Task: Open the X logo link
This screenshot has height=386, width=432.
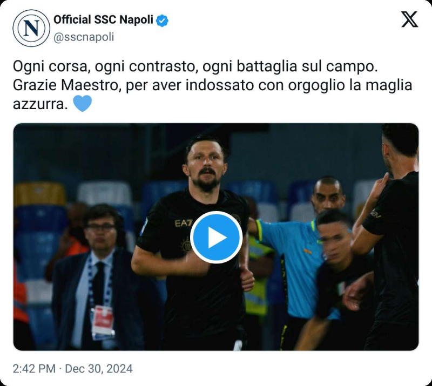Action: (409, 20)
